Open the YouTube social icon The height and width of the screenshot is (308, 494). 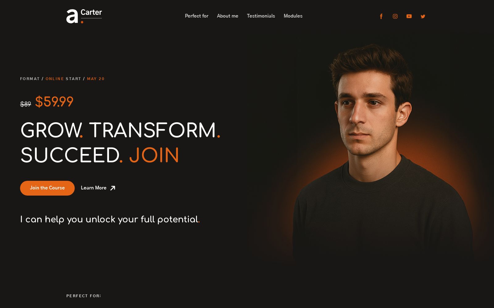tap(409, 16)
